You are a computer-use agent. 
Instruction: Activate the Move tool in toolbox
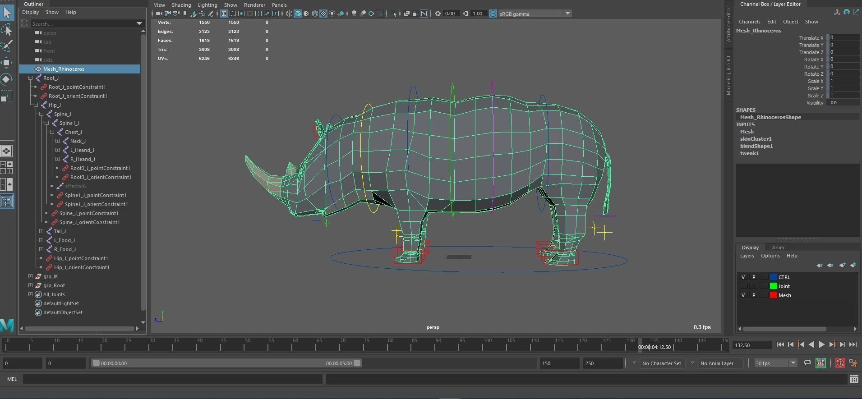coord(7,62)
